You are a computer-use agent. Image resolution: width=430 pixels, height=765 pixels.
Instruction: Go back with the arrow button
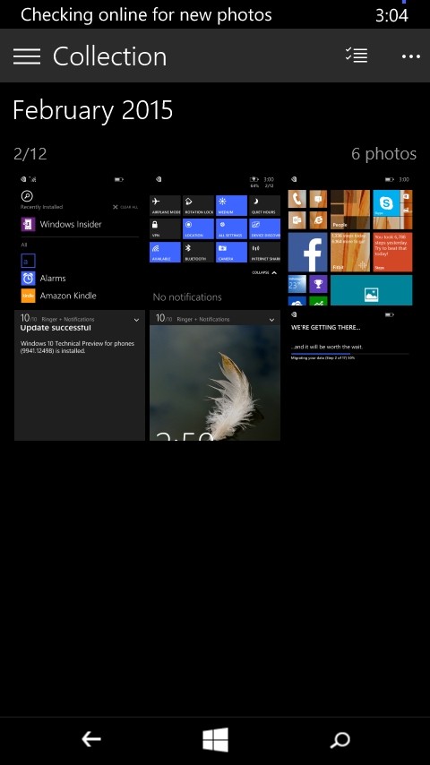[x=91, y=739]
